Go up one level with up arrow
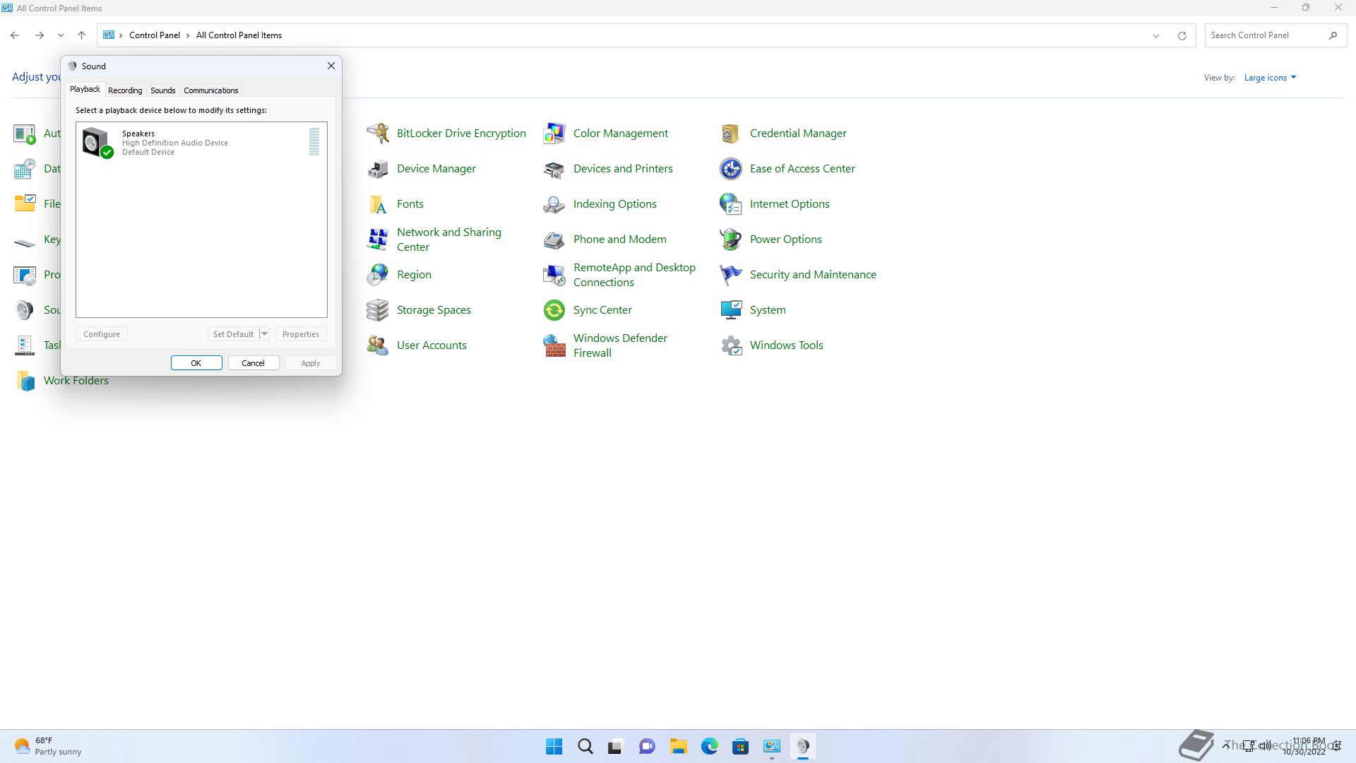 81,35
